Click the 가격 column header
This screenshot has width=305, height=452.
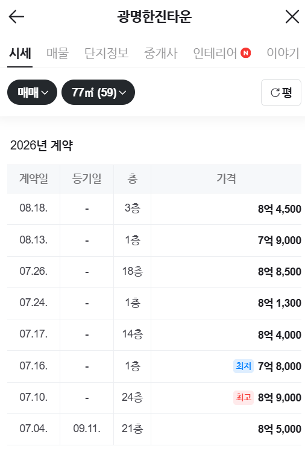[x=226, y=179]
